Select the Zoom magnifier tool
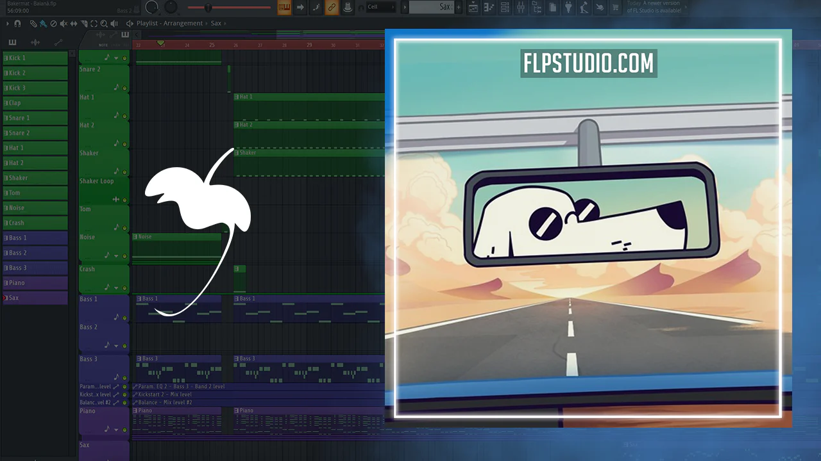821x461 pixels. [105, 24]
